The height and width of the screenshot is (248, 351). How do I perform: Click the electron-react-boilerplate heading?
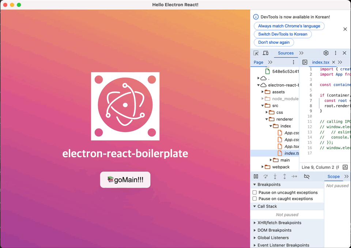[125, 154]
